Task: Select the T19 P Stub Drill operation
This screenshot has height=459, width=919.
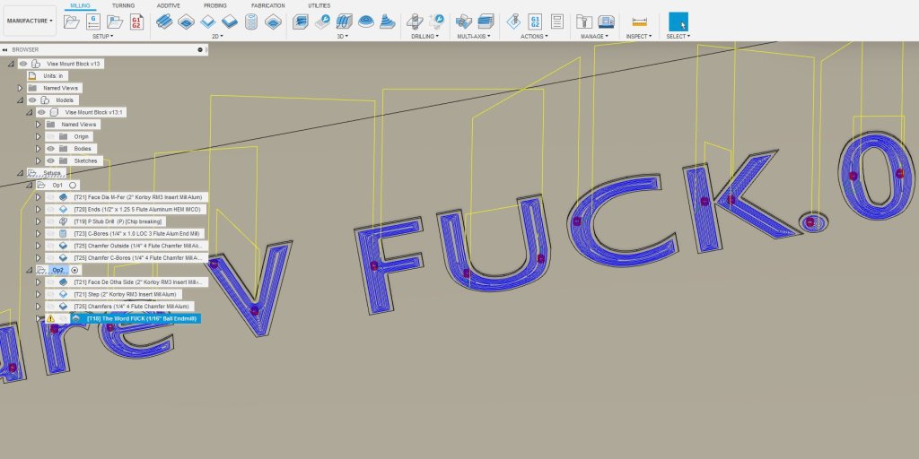Action: click(x=118, y=221)
